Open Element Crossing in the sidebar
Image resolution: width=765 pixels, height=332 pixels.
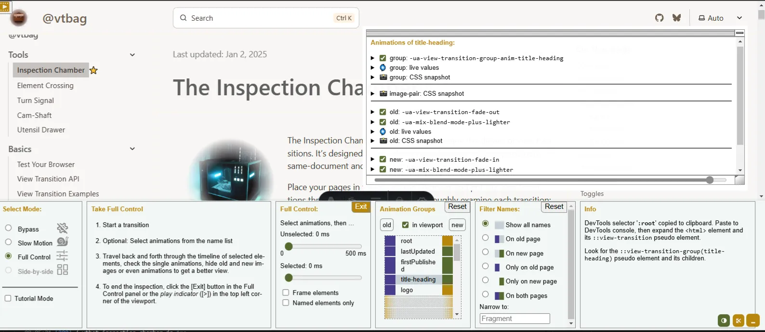coord(45,86)
